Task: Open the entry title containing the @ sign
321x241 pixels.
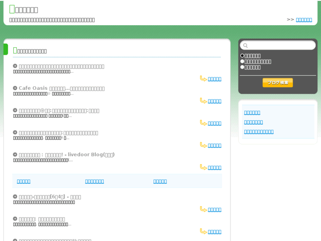Action: tap(59, 111)
